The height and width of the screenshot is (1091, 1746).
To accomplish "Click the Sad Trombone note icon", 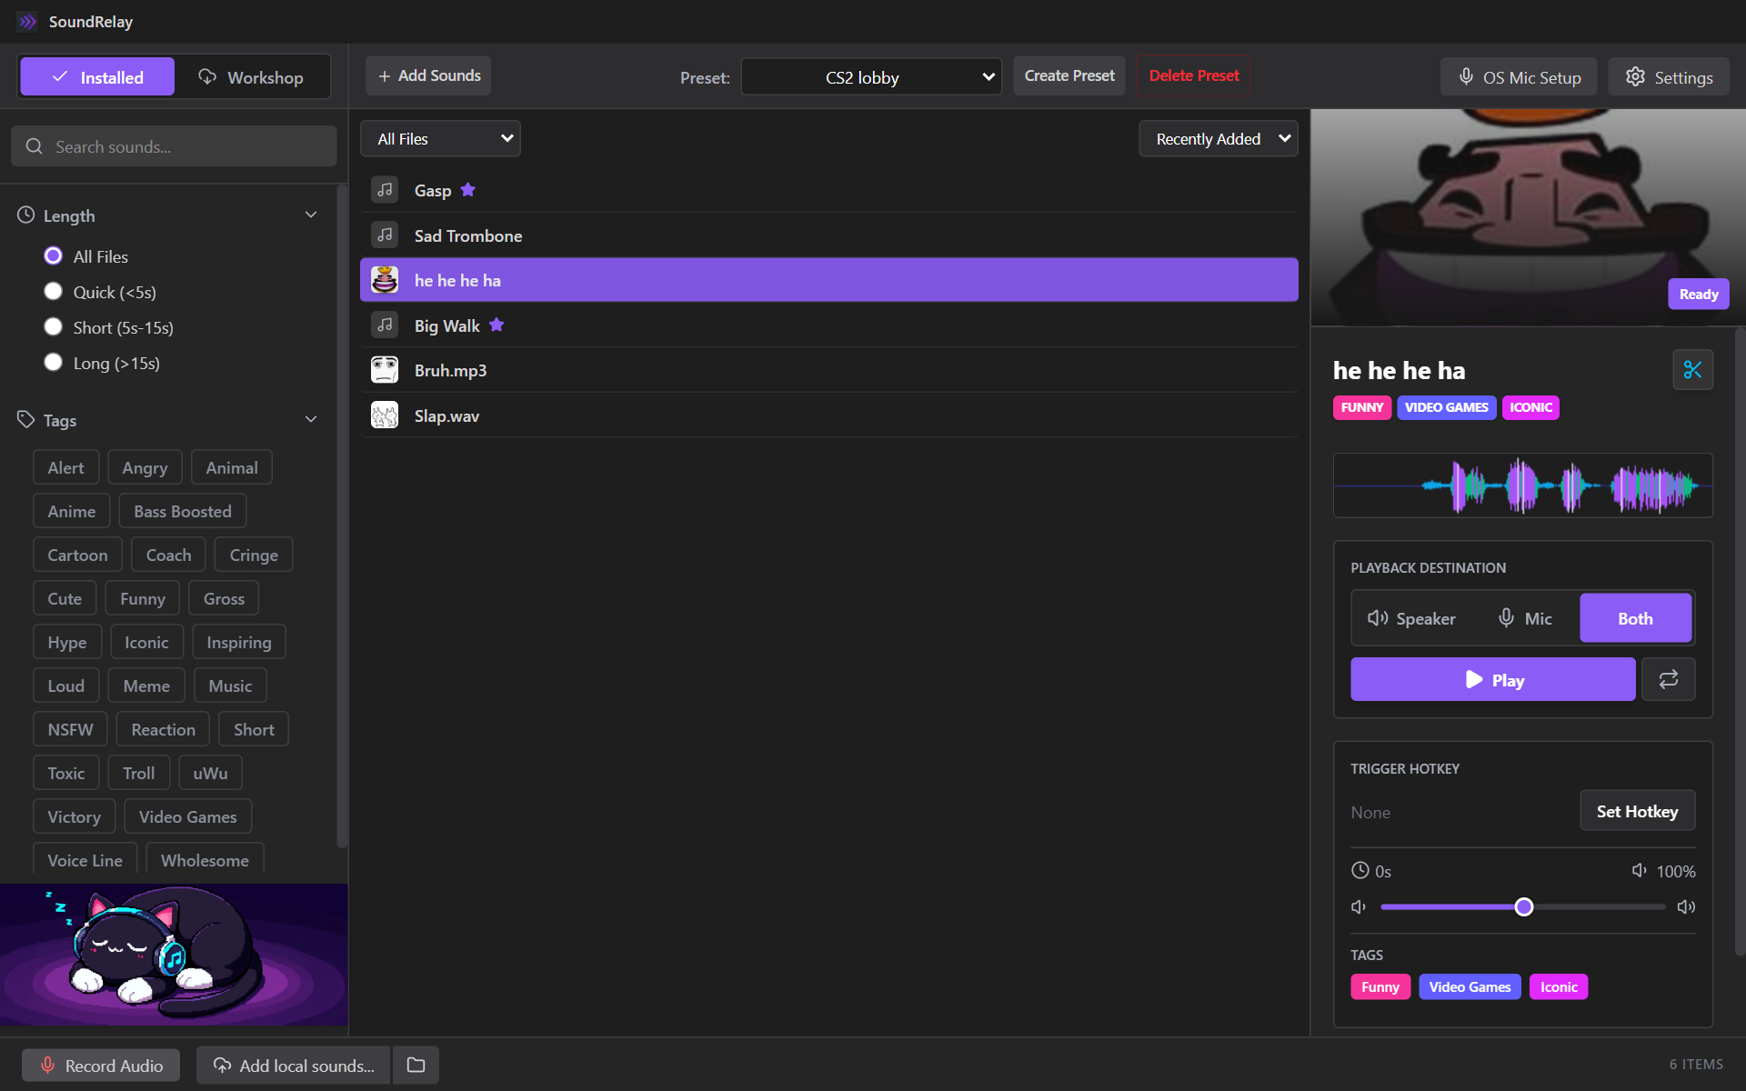I will tap(385, 235).
